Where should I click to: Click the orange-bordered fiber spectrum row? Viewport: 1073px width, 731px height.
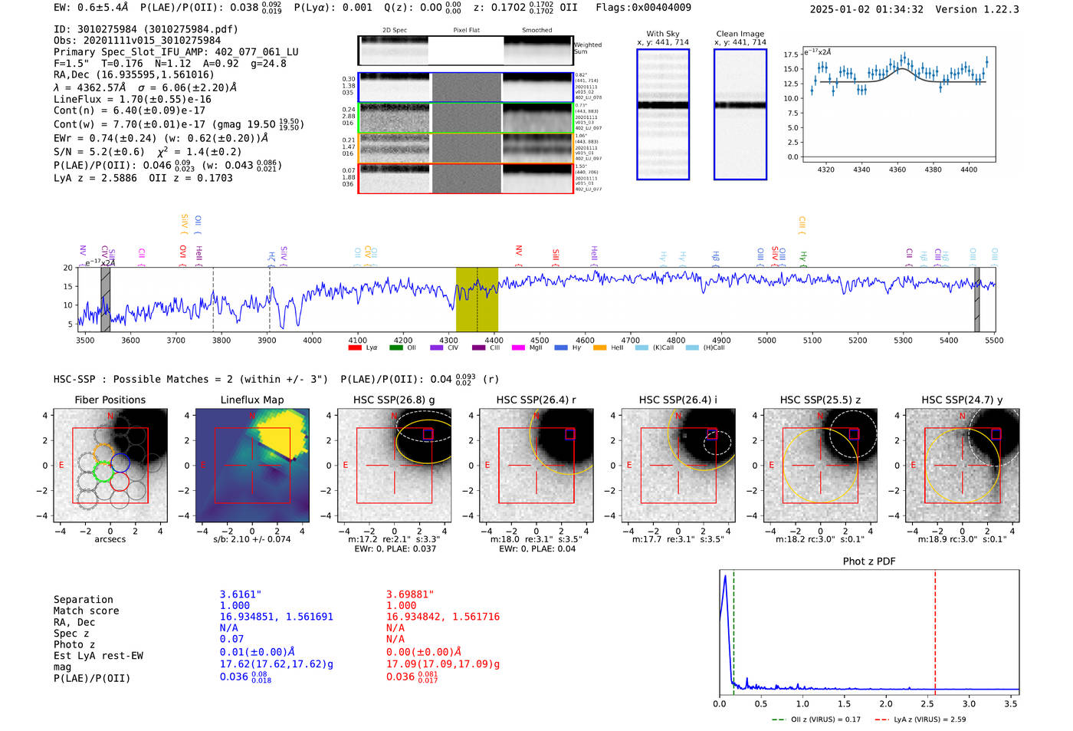(x=465, y=148)
